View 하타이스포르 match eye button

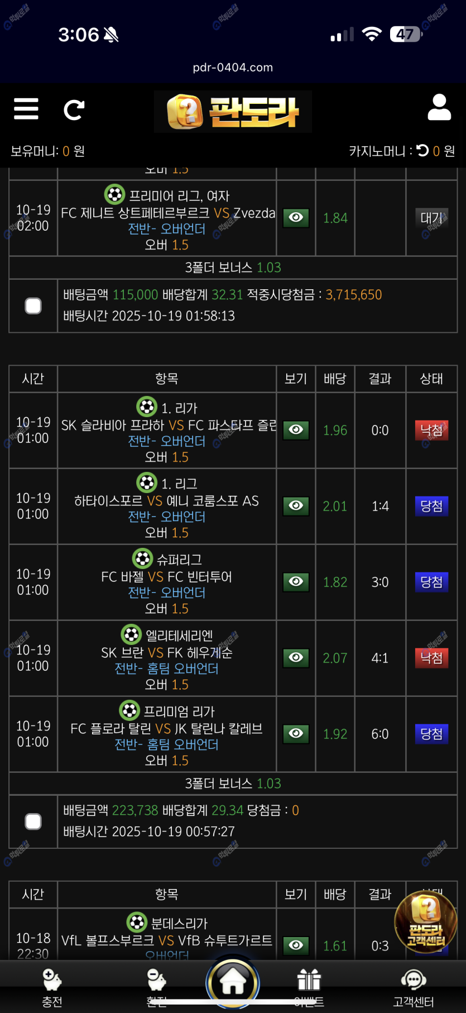pyautogui.click(x=296, y=506)
